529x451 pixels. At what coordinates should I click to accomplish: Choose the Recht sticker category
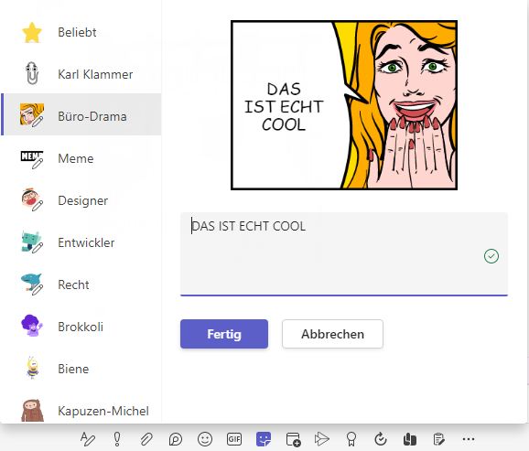pos(81,285)
